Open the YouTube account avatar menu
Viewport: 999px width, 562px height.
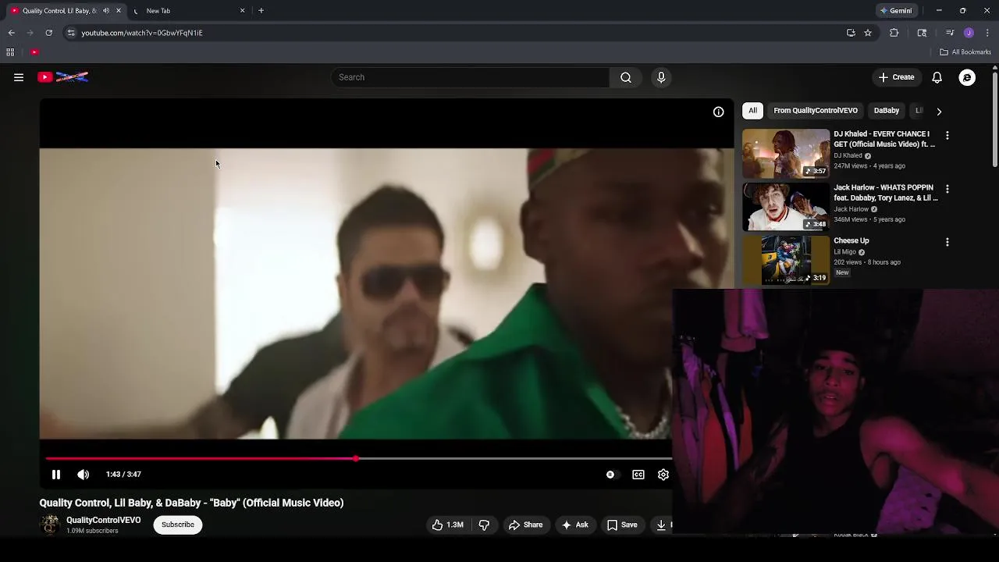click(x=967, y=77)
